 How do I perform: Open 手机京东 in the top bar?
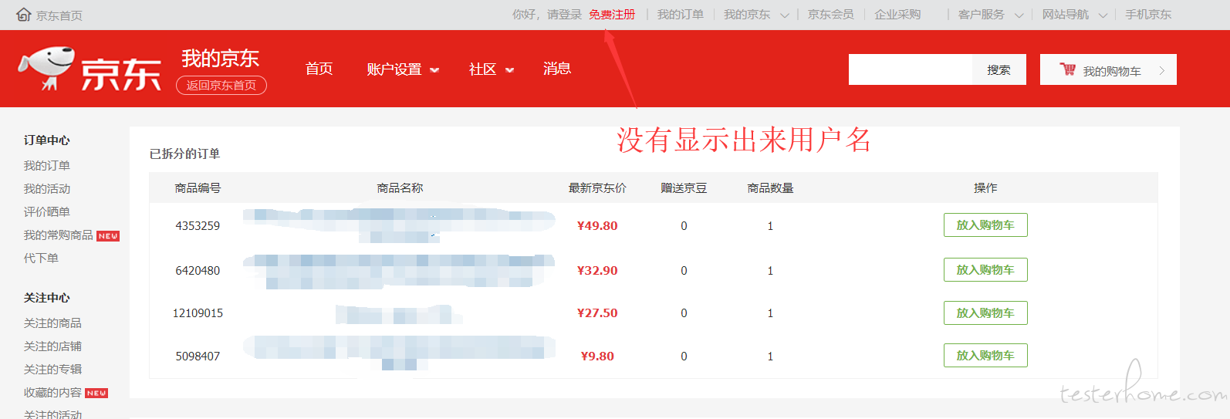[1148, 15]
